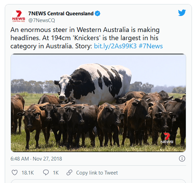Image resolution: width=195 pixels, height=183 pixels.
Task: Click the blue verified badge
Action: tap(97, 13)
